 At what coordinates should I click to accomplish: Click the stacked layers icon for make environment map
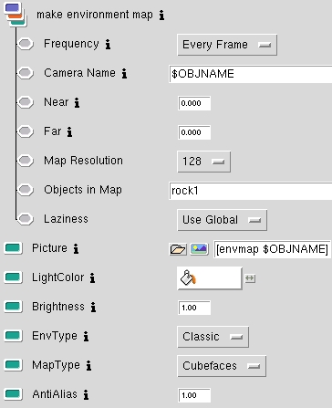pos(15,15)
